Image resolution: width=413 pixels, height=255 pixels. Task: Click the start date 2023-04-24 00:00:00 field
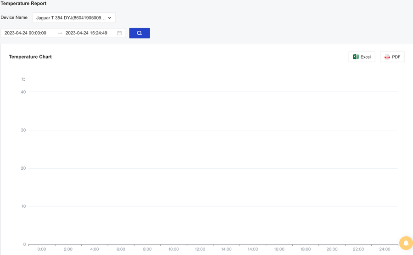(x=26, y=33)
